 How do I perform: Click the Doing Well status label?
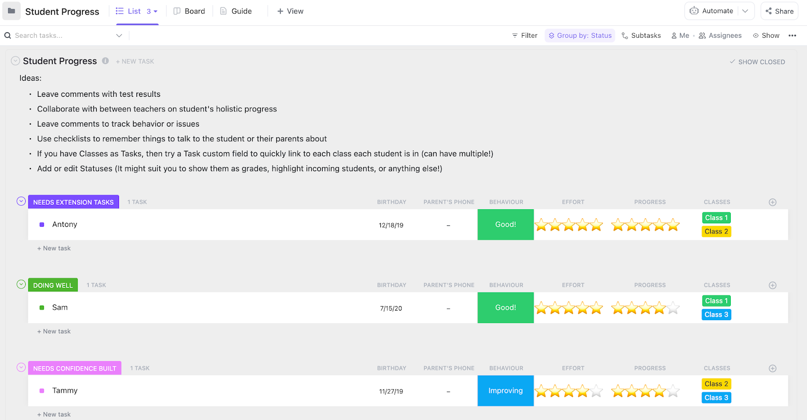coord(53,285)
